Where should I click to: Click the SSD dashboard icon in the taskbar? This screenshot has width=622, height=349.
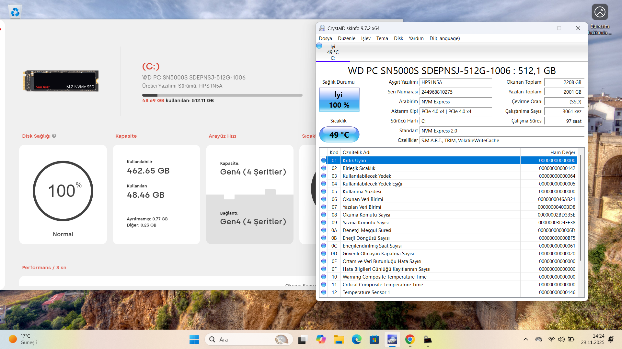(x=428, y=339)
